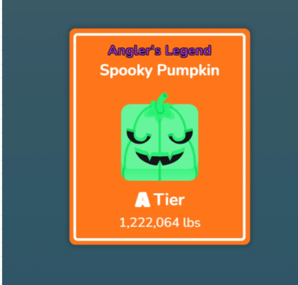The image size is (298, 285).
Task: Click the dark teal background above the card
Action: pos(159,14)
